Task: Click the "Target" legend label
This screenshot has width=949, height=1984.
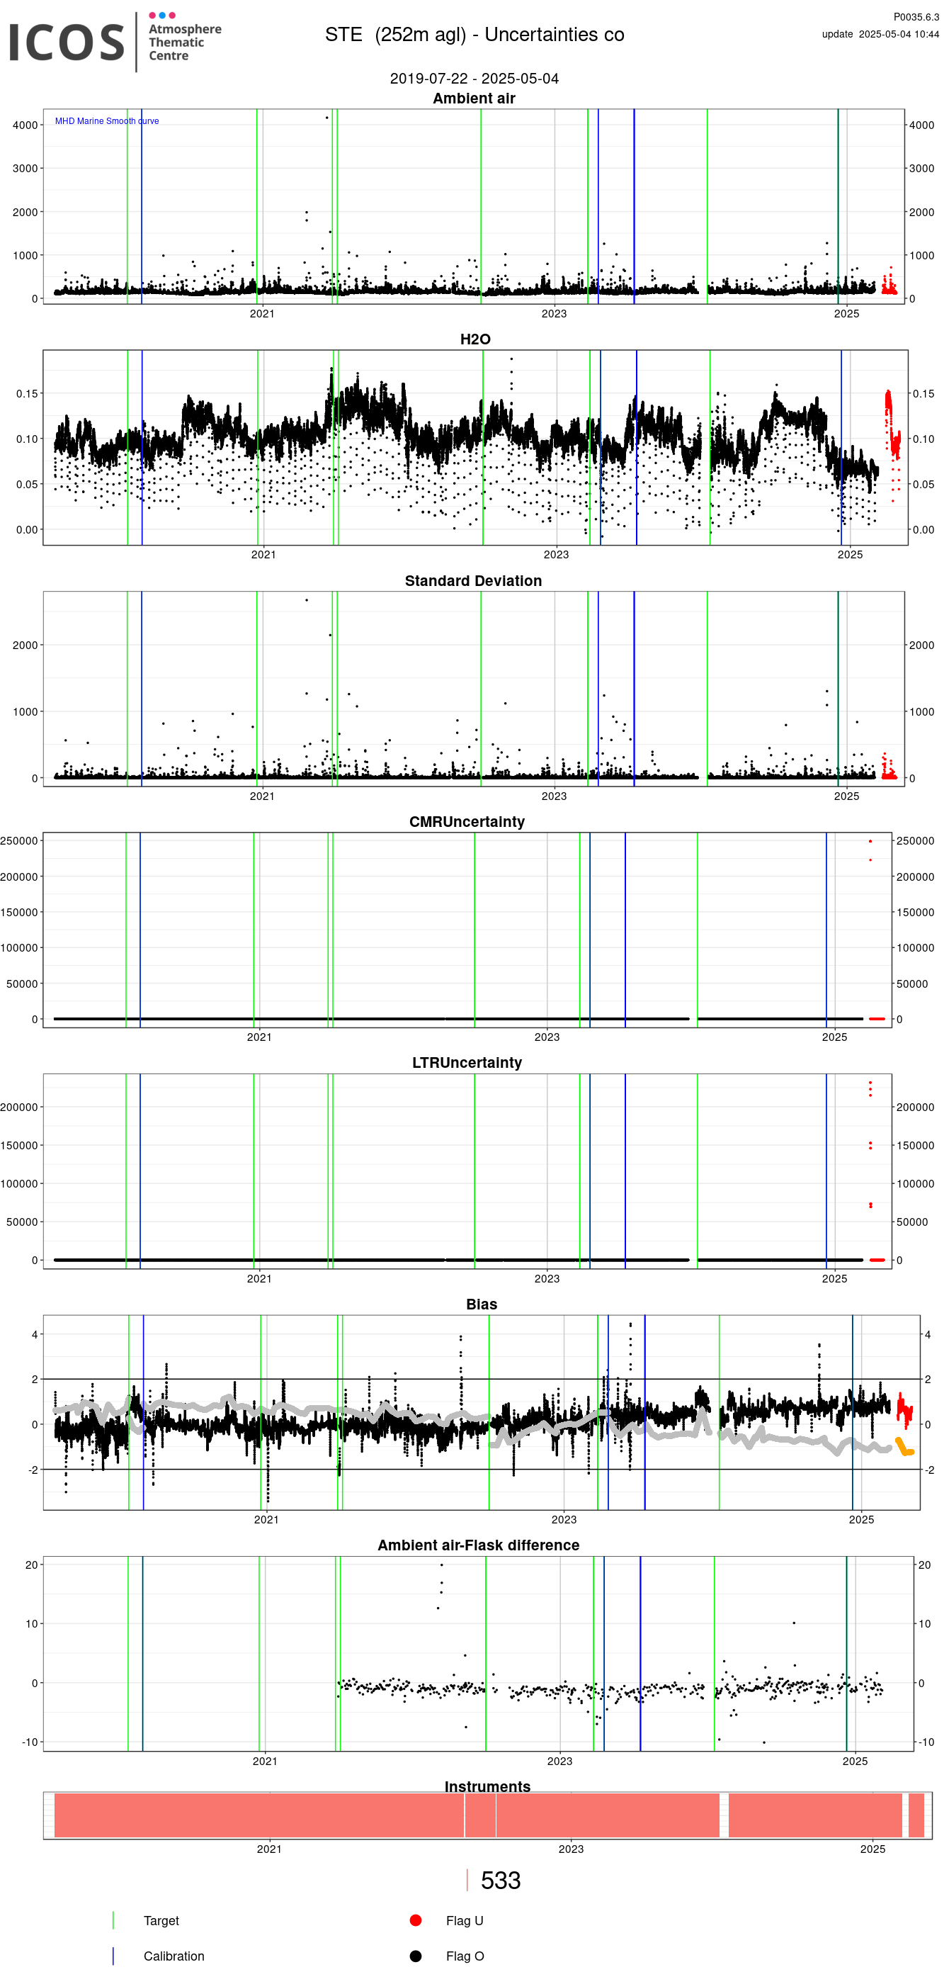Action: click(161, 1921)
